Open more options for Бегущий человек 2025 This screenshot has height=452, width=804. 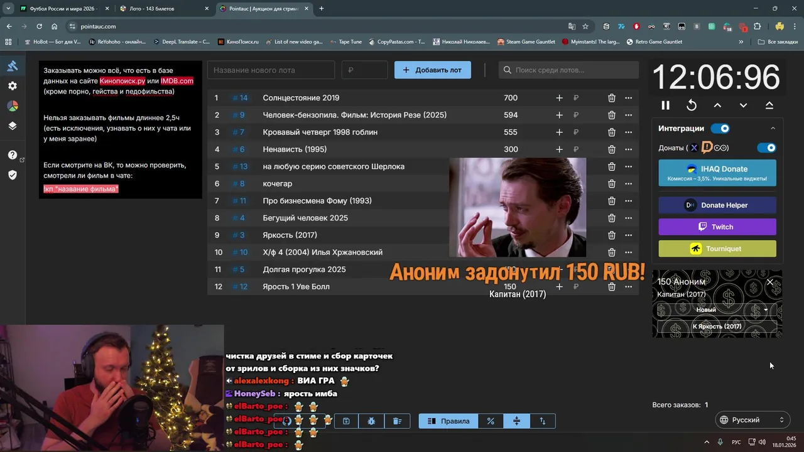pos(628,218)
